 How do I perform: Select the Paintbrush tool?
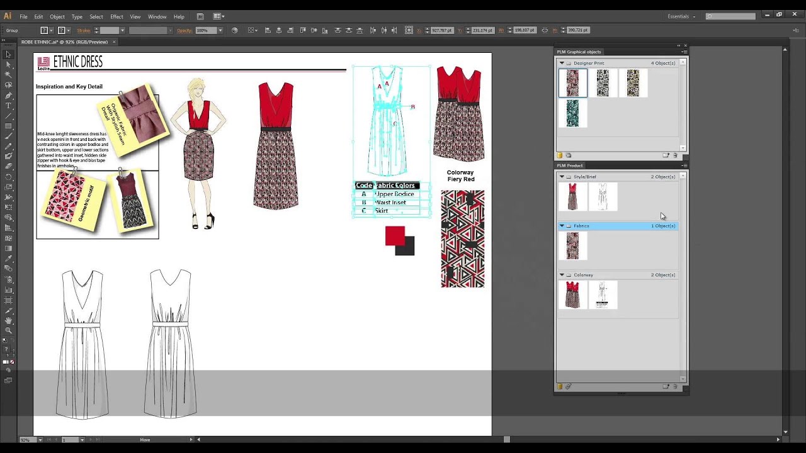pyautogui.click(x=8, y=136)
